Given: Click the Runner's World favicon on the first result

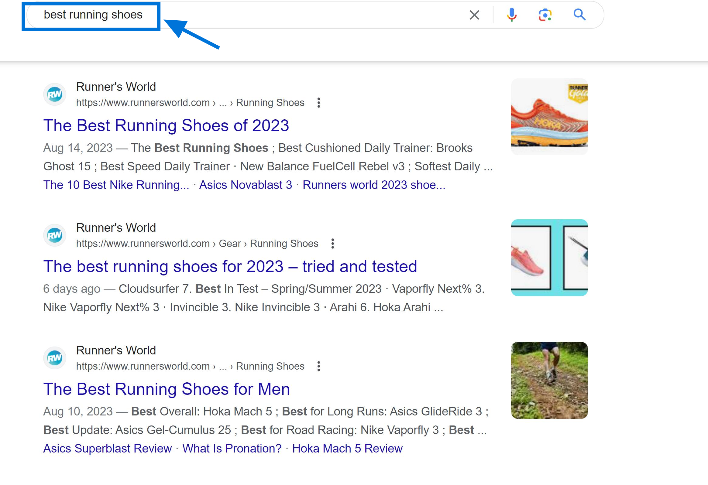Looking at the screenshot, I should (x=54, y=94).
